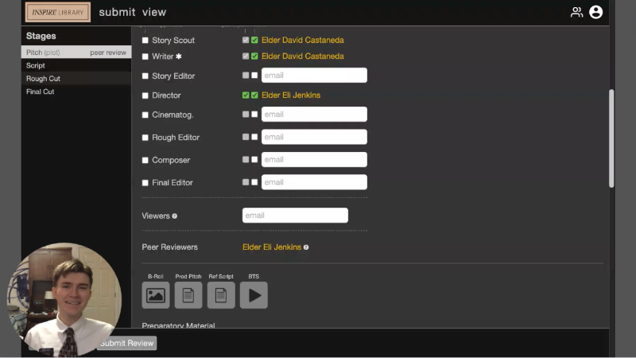This screenshot has width=636, height=358.
Task: Go to the Final Cut stage
Action: point(41,91)
